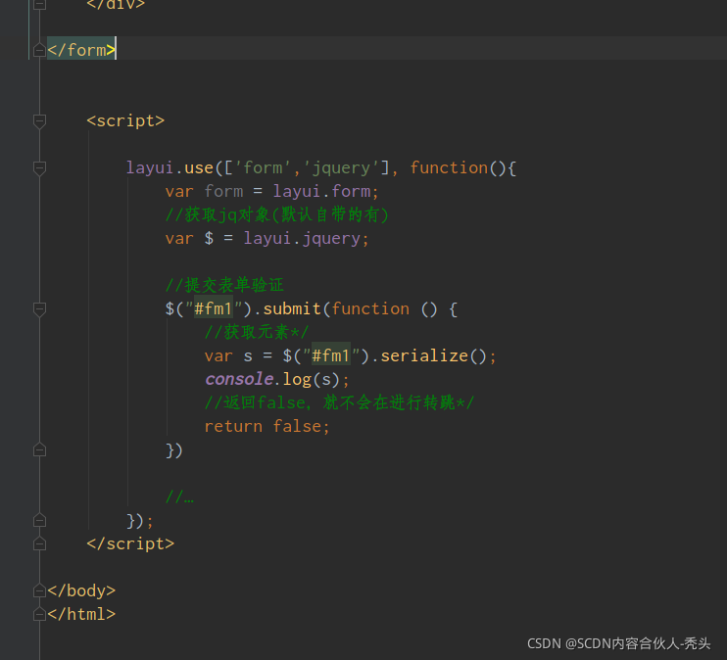This screenshot has height=660, width=727.
Task: Click the "#fm1" string in the serialize line
Action: pos(331,356)
